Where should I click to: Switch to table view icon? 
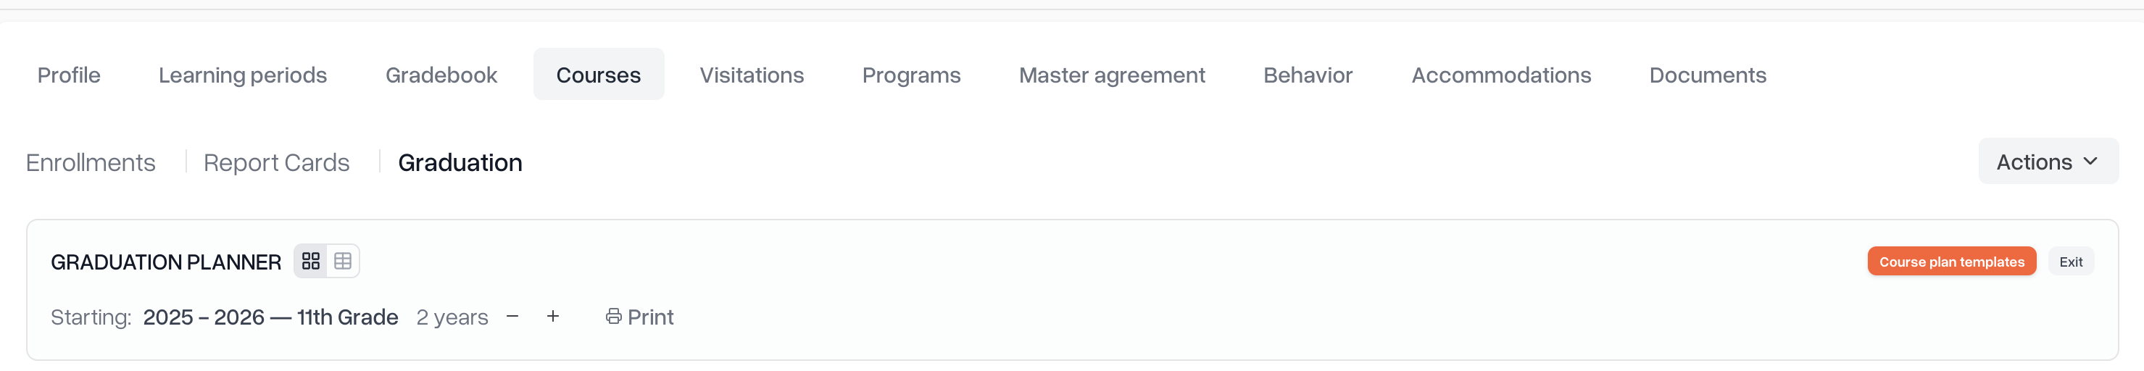pyautogui.click(x=343, y=261)
